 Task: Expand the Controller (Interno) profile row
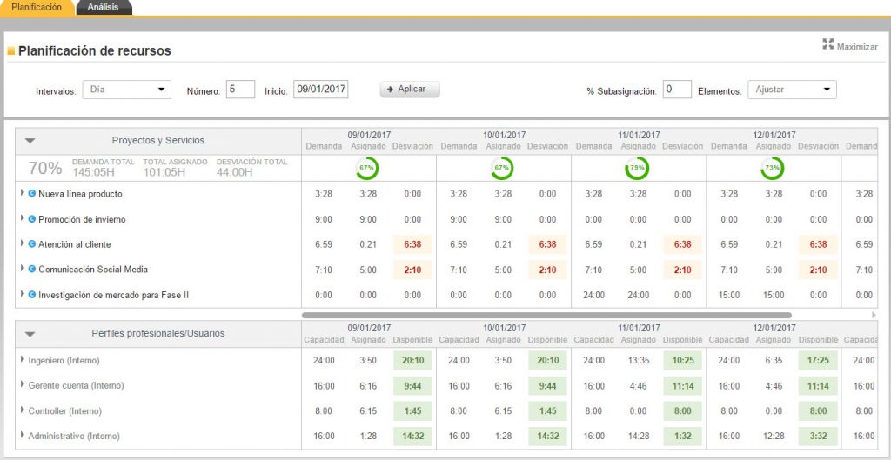pyautogui.click(x=23, y=410)
